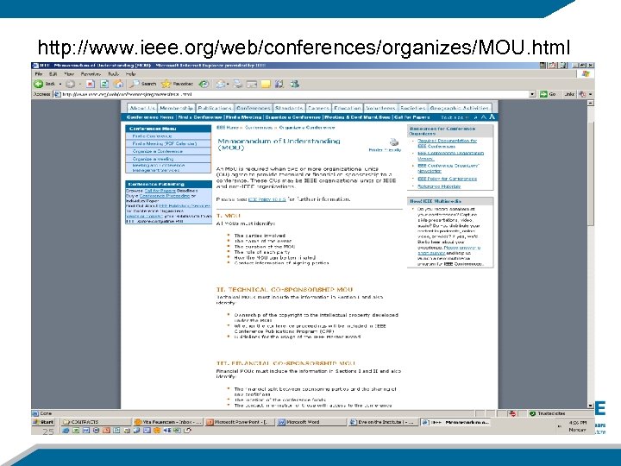Click the page scrollbar up arrow
The image size is (621, 466).
pyautogui.click(x=591, y=103)
